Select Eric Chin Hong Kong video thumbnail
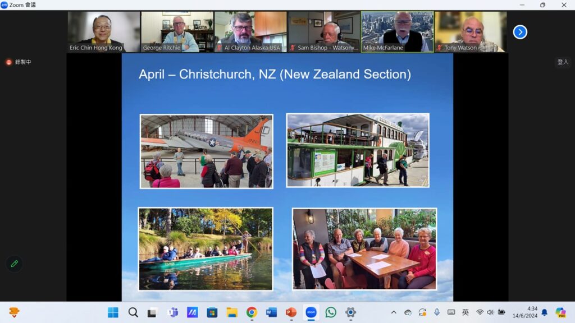The image size is (575, 323). click(x=104, y=32)
